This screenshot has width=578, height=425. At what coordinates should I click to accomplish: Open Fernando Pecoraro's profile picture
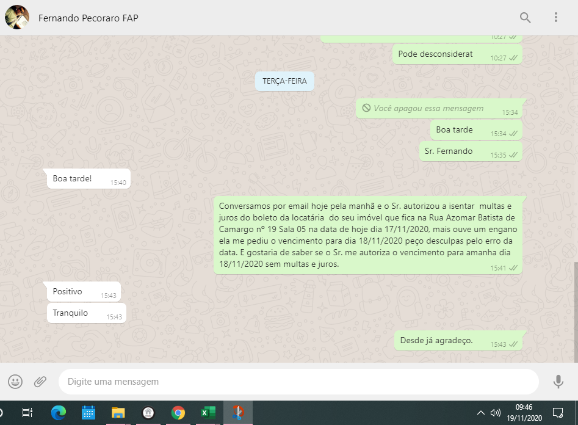click(x=16, y=17)
